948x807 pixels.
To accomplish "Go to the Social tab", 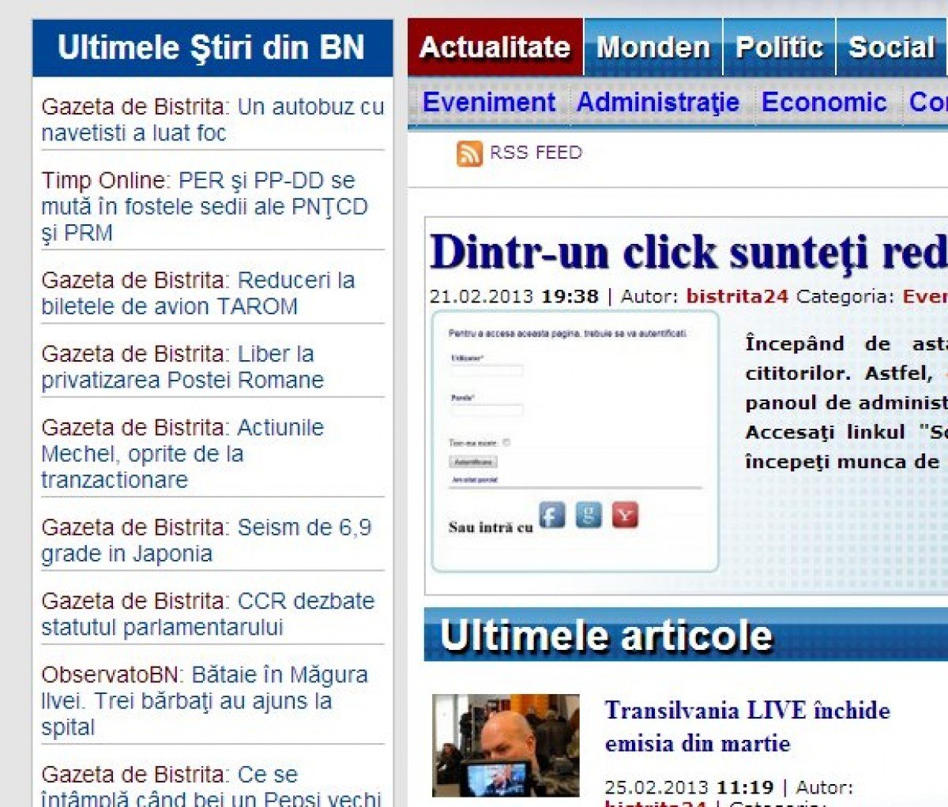I will [x=891, y=47].
